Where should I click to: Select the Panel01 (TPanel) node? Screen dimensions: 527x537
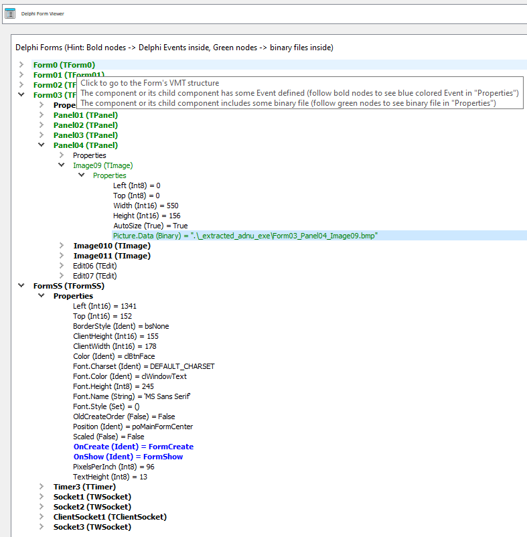86,115
